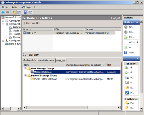The image size is (144, 115).
Task: Open the Fichier menu
Action: coord(5,7)
